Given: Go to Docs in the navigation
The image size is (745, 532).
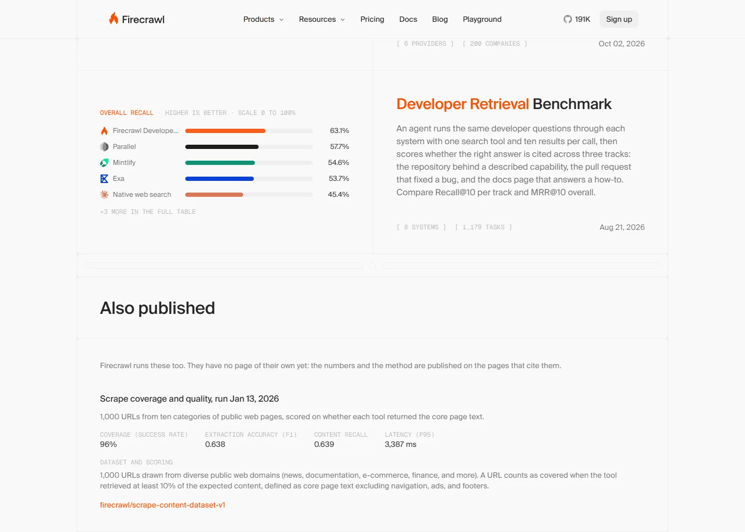Looking at the screenshot, I should [x=408, y=19].
